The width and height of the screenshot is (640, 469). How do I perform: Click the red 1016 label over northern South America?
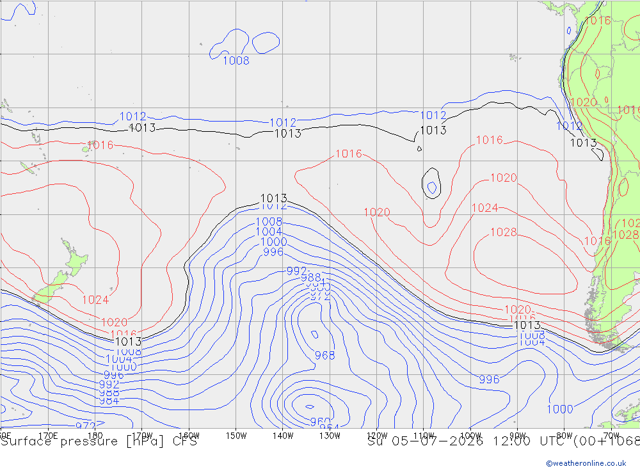tap(598, 20)
